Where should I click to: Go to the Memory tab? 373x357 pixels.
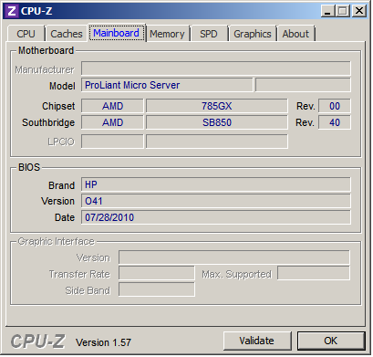coord(167,34)
